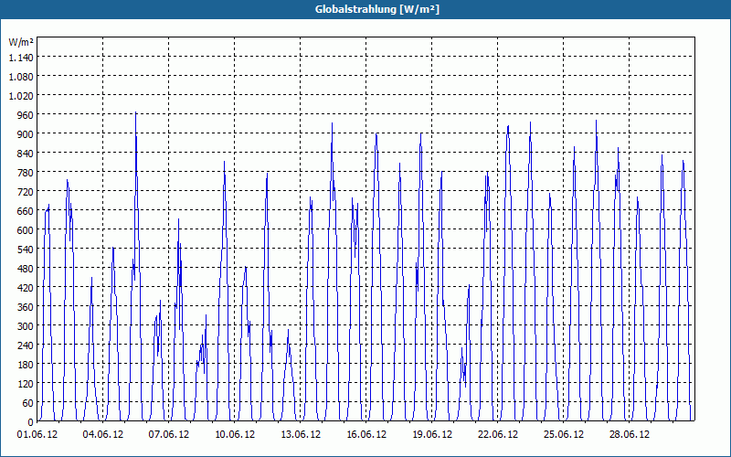Select the 900 y-axis label
Image resolution: width=731 pixels, height=457 pixels.
point(26,134)
